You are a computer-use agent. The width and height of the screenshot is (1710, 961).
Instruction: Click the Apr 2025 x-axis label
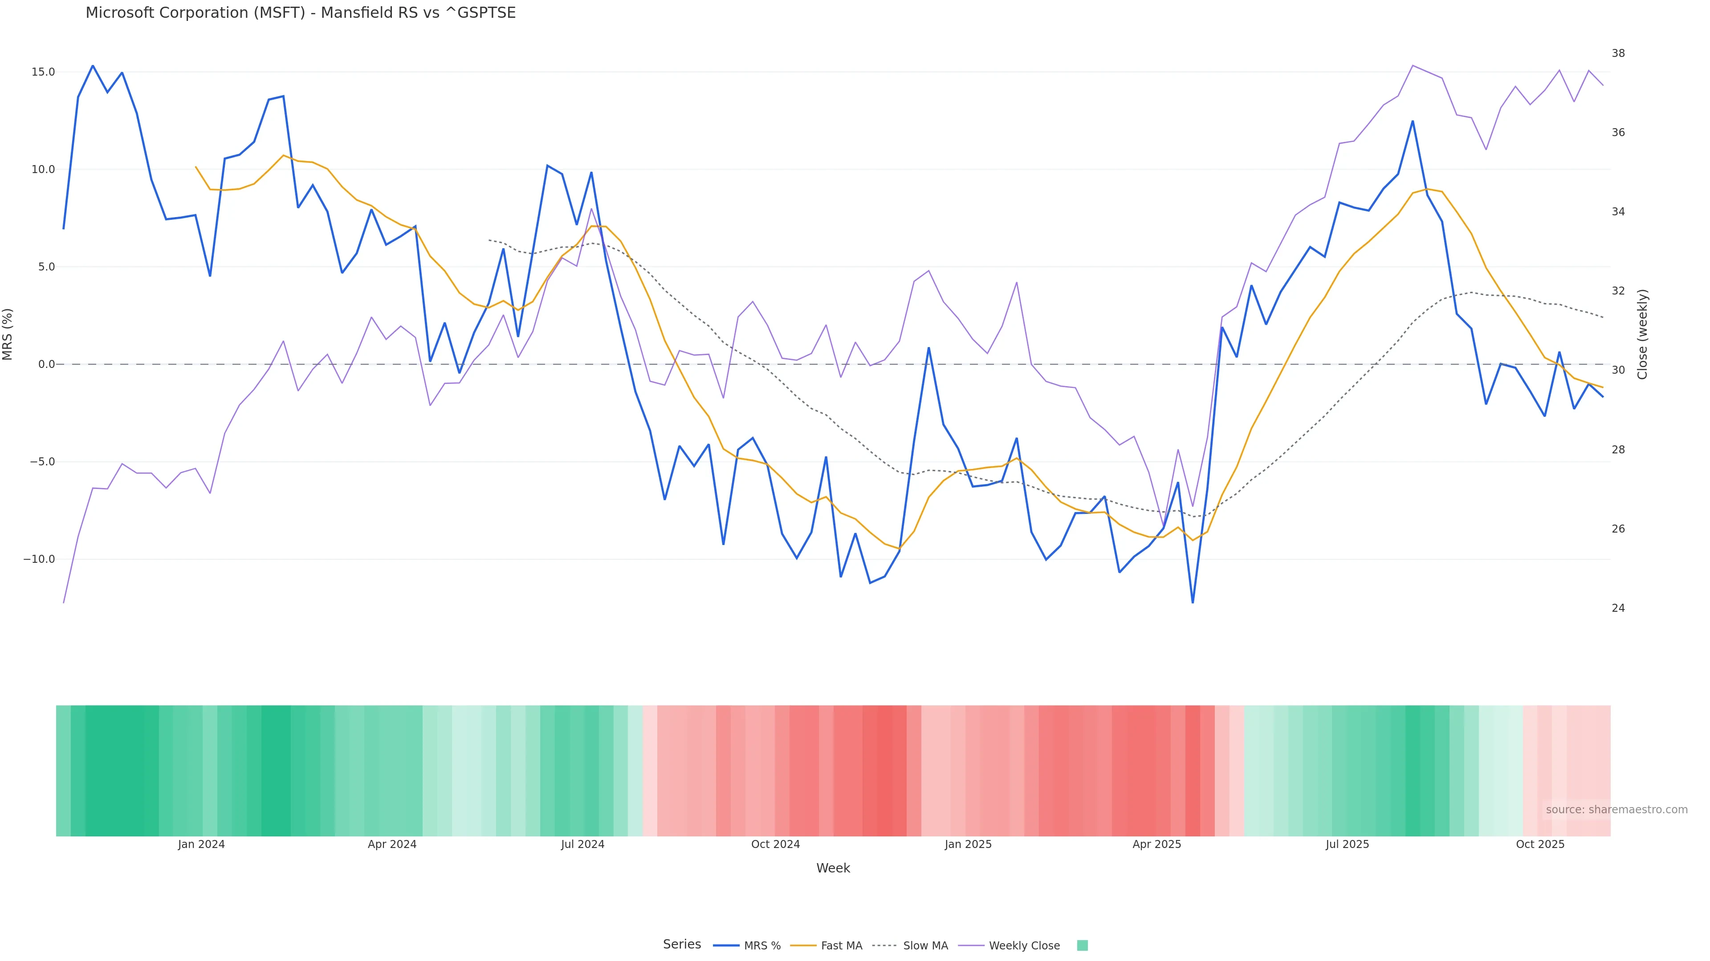point(1156,844)
